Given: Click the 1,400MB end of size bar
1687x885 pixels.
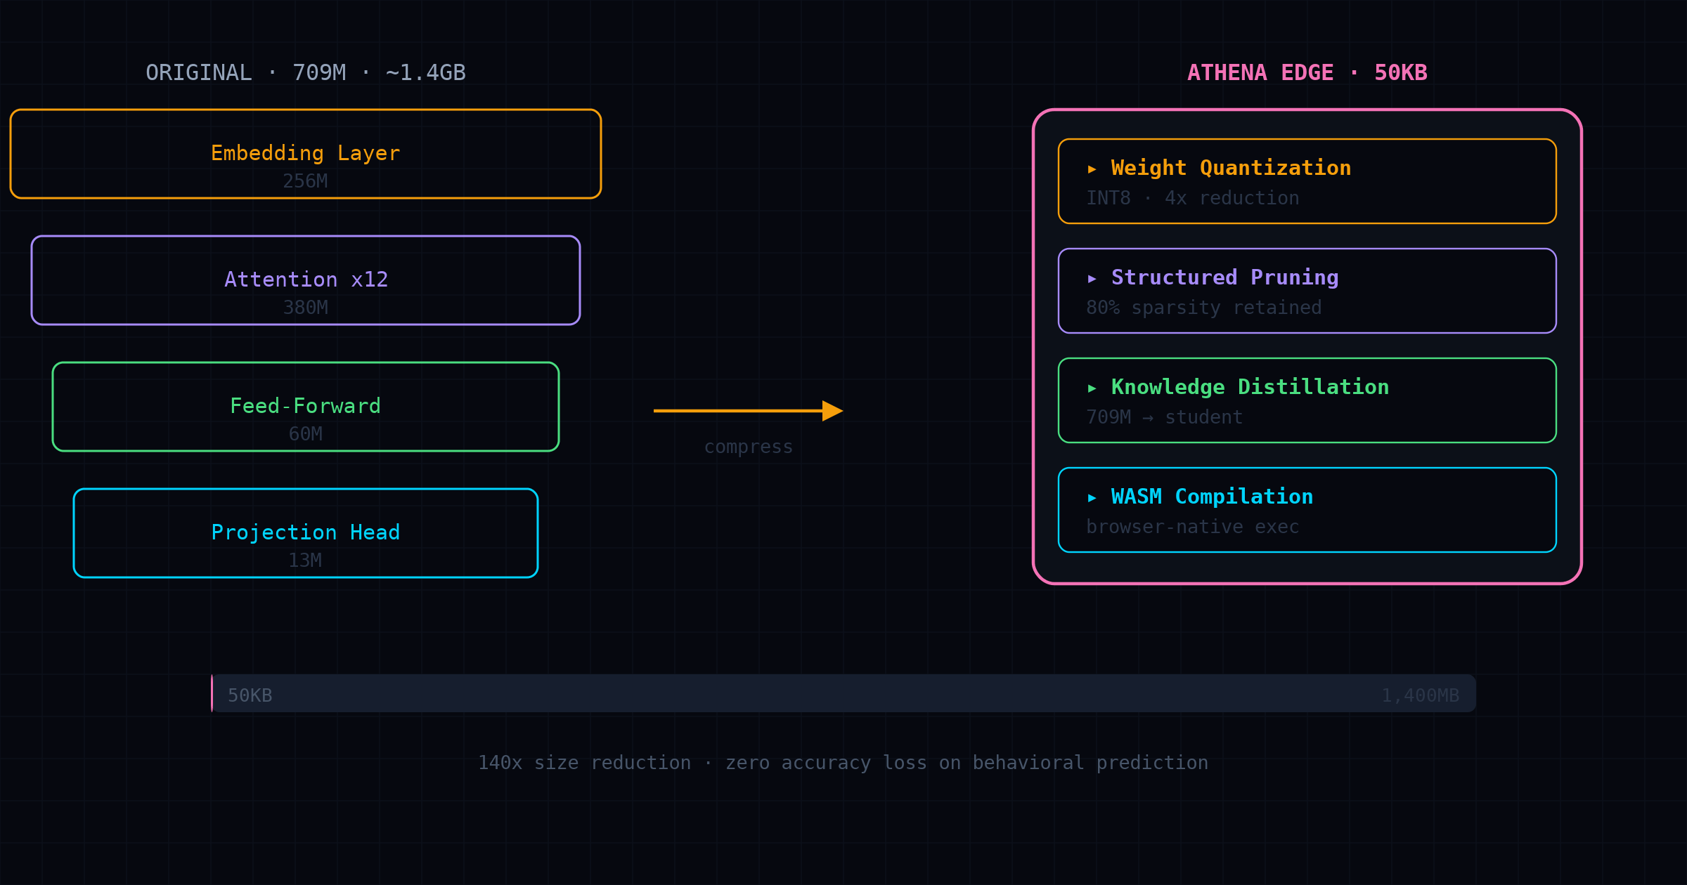Looking at the screenshot, I should coord(1420,695).
